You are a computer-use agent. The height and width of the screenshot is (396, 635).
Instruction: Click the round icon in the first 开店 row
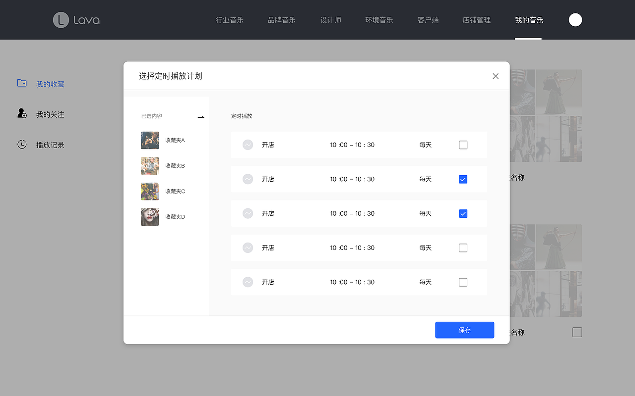tap(248, 145)
